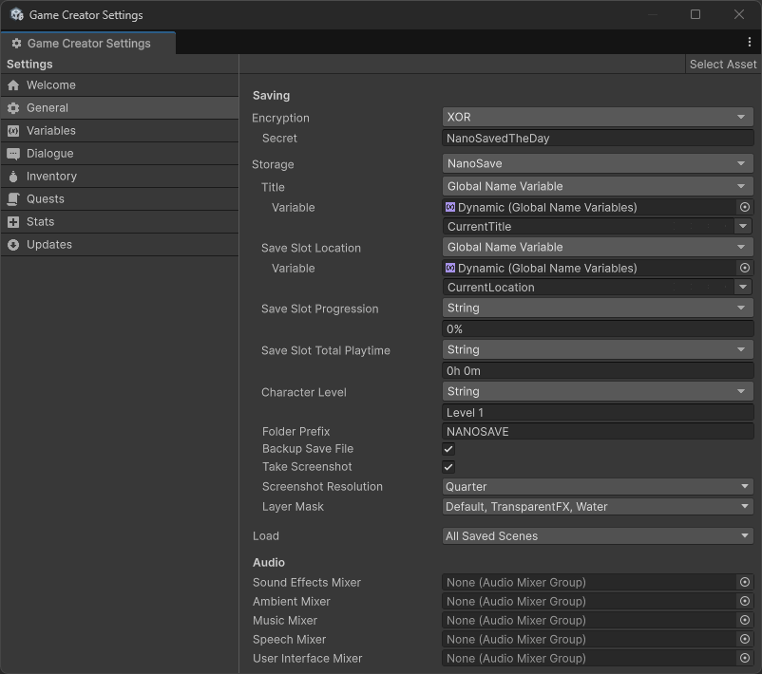Image resolution: width=762 pixels, height=674 pixels.
Task: Disable the Backup Save File checkbox
Action: click(x=448, y=449)
